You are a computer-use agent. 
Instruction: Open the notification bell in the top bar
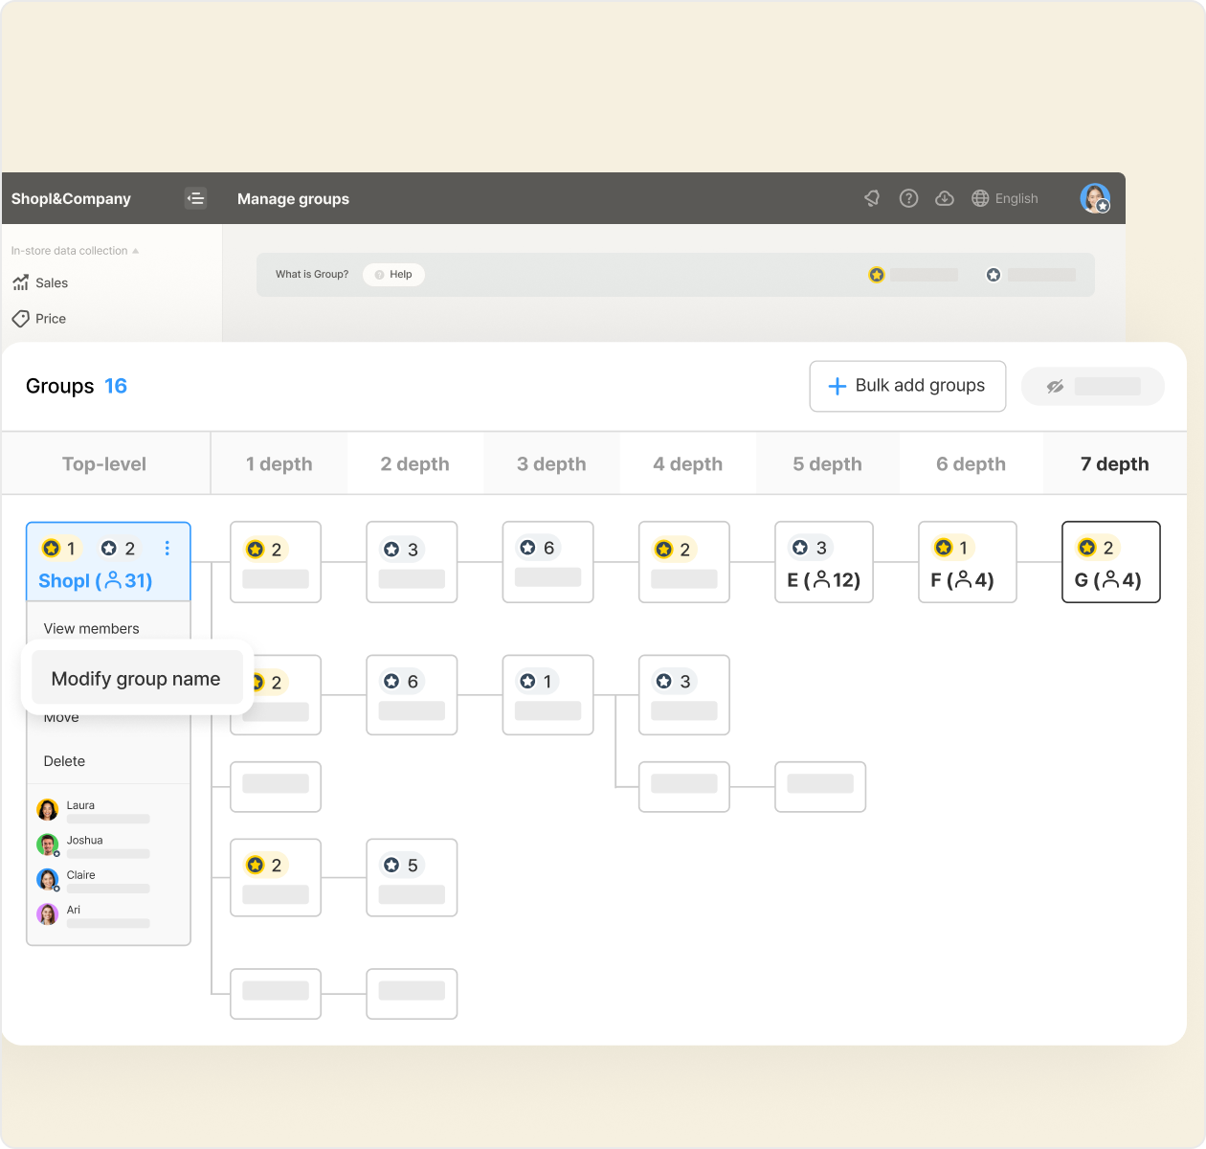click(872, 198)
